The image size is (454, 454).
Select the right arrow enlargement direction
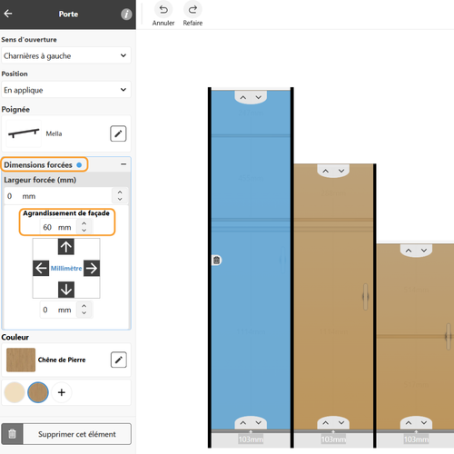(92, 268)
